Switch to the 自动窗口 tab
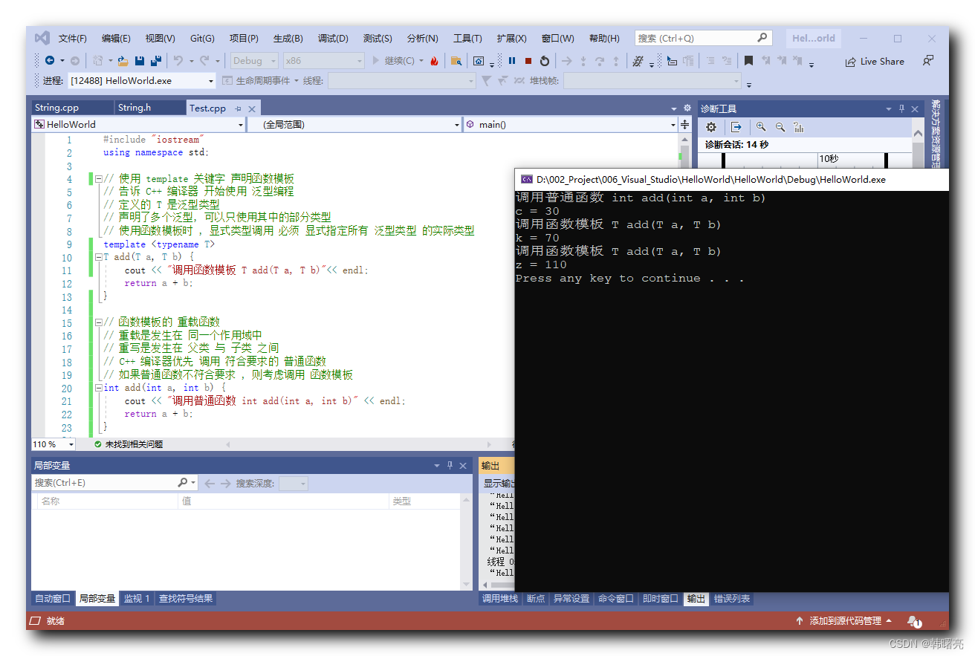 tap(53, 599)
